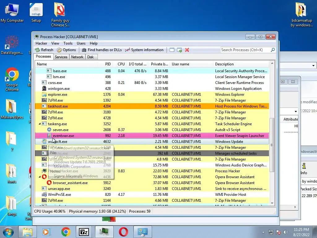
Task: Focus the Search Processes input field
Action: tap(245, 50)
